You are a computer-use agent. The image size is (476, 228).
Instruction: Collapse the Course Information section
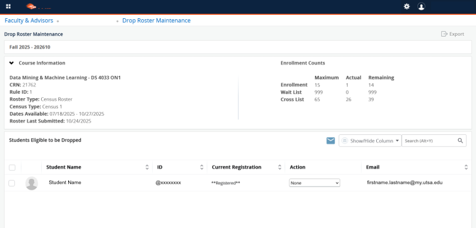(x=12, y=63)
